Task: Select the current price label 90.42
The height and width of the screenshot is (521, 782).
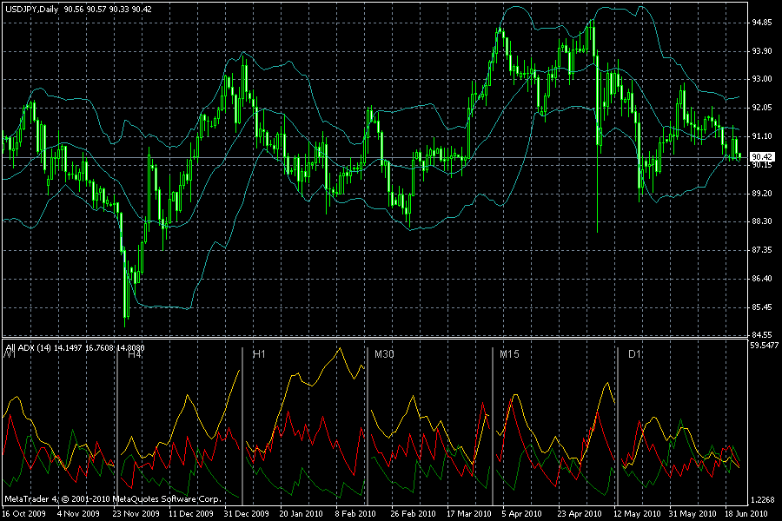Action: pyautogui.click(x=762, y=156)
